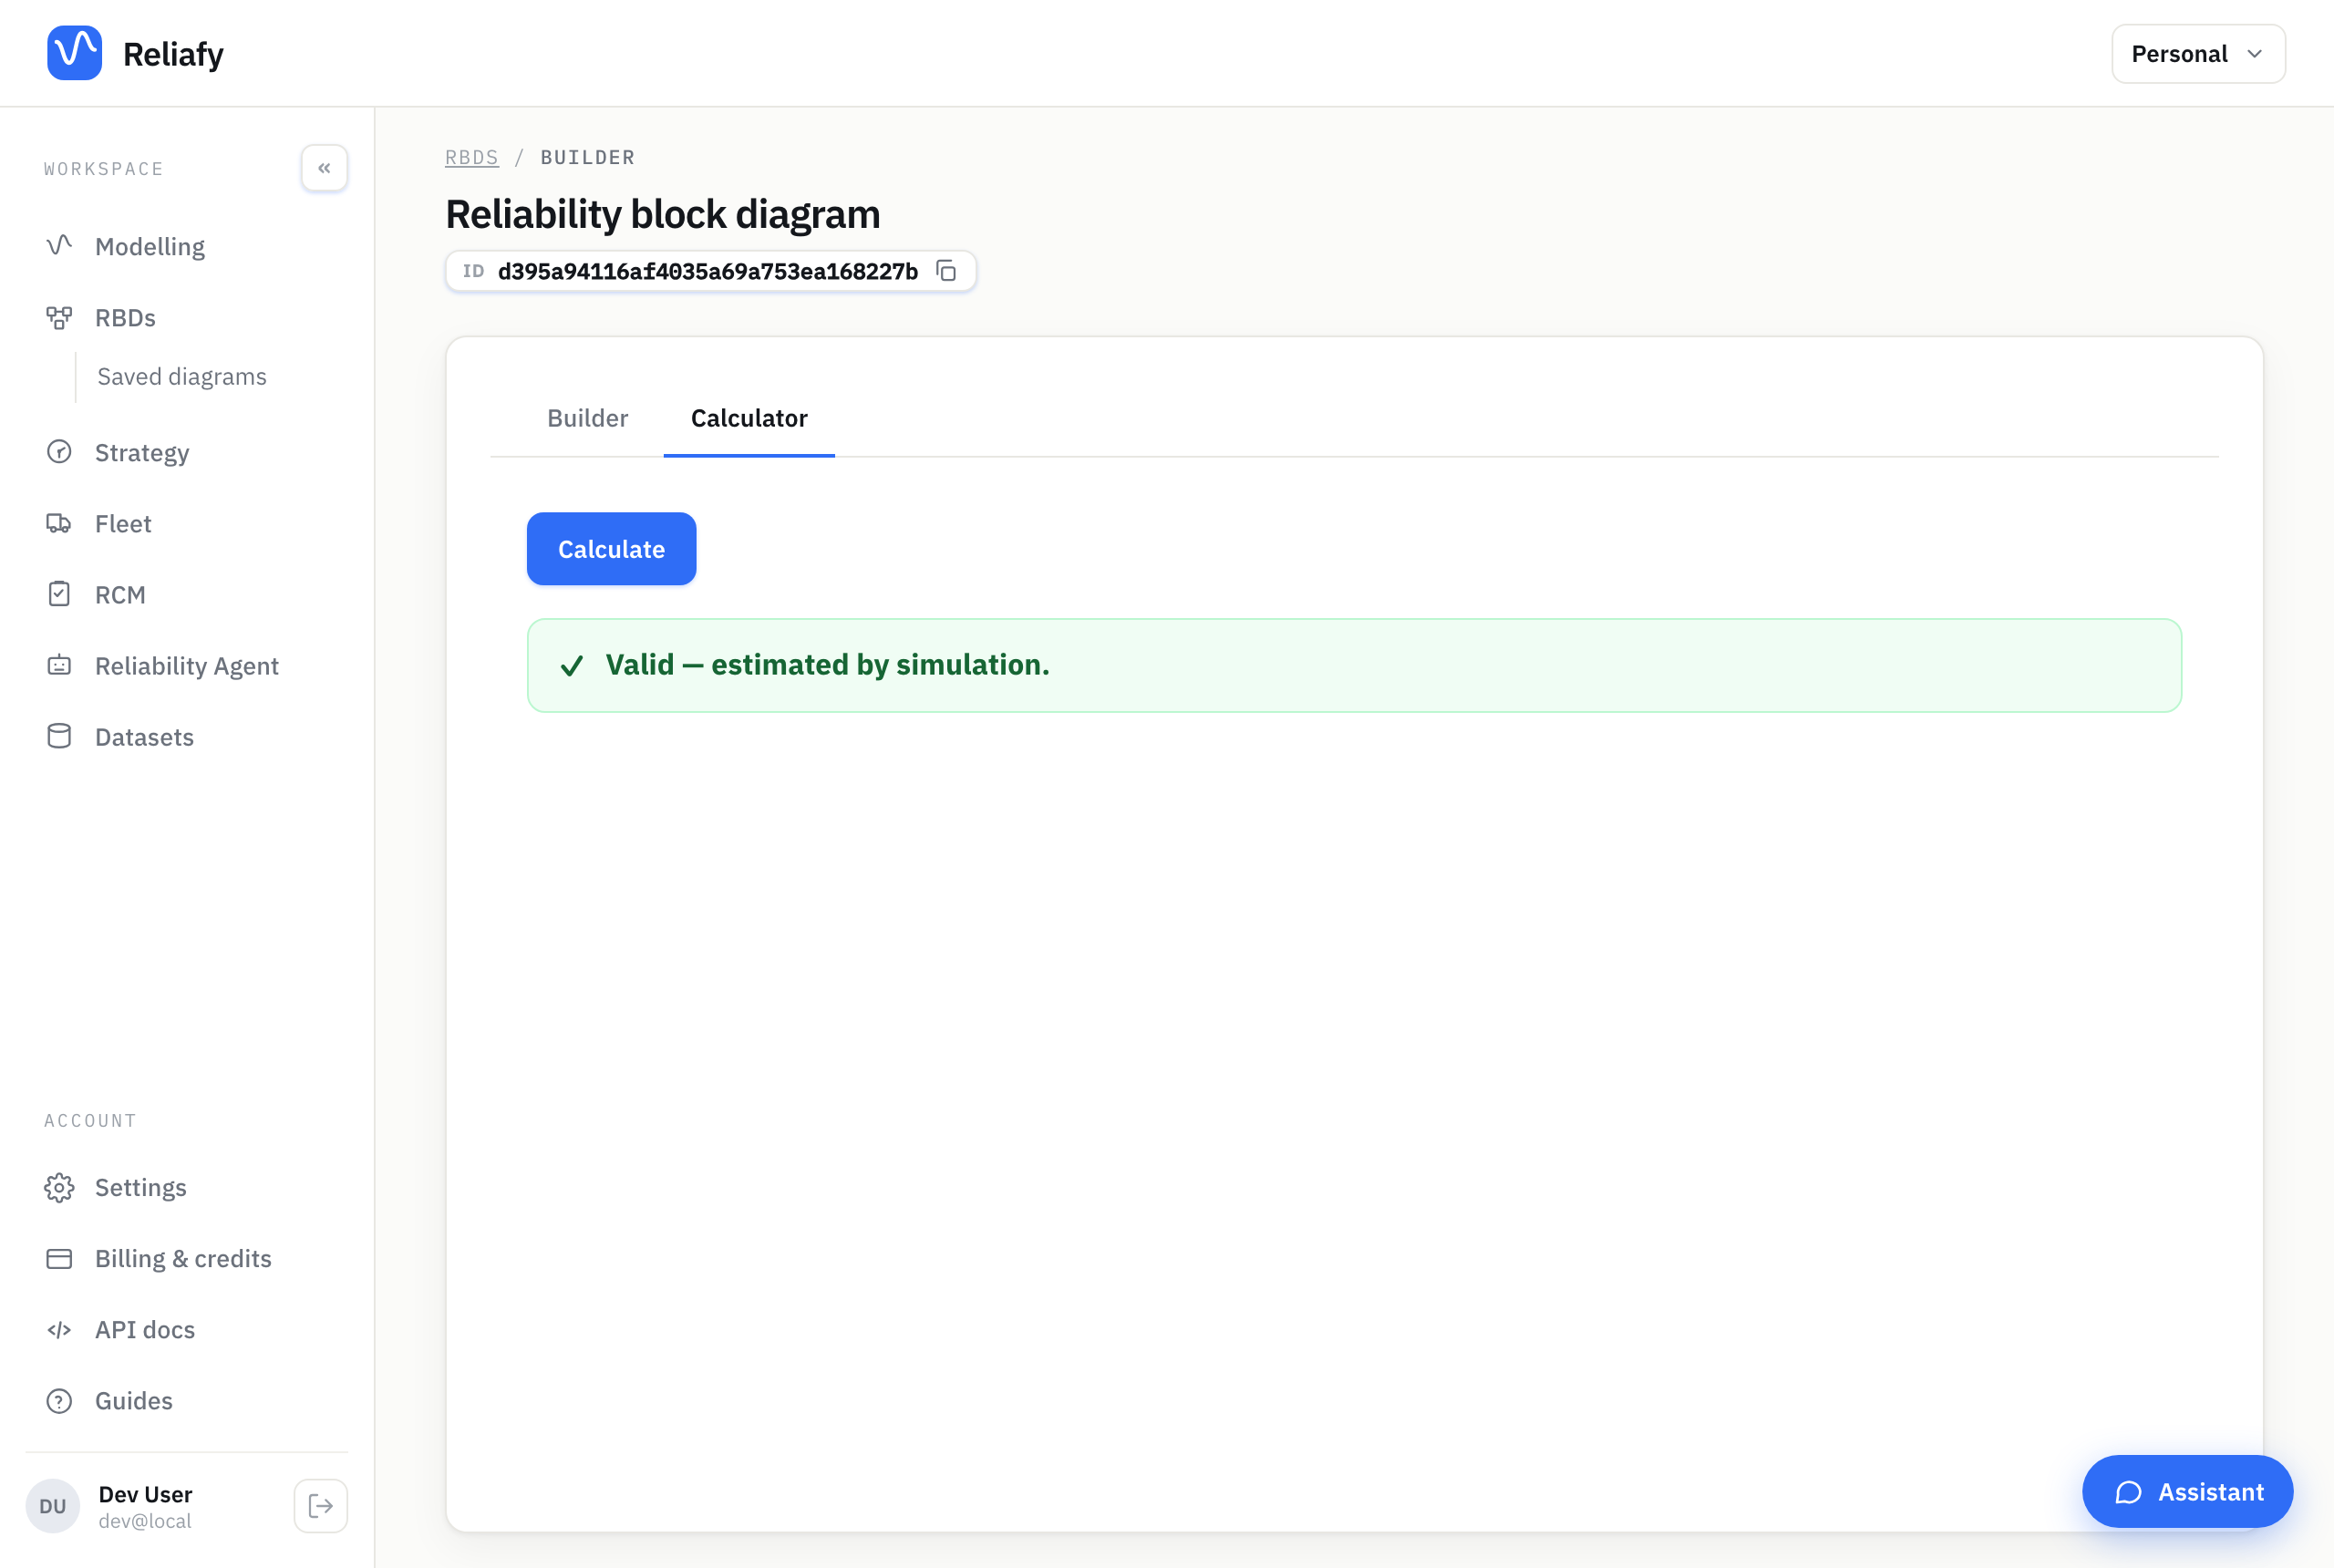Open Datasets via its database icon
The height and width of the screenshot is (1568, 2334).
coord(59,736)
